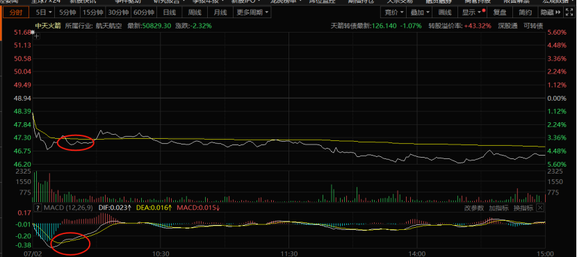
Task: Show the 月线 monthly chart
Action: point(220,13)
